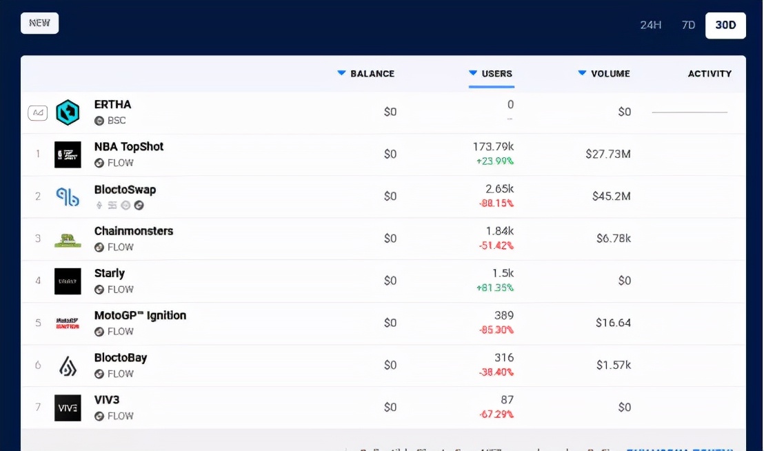
Task: Click the 389 users value
Action: pos(504,316)
